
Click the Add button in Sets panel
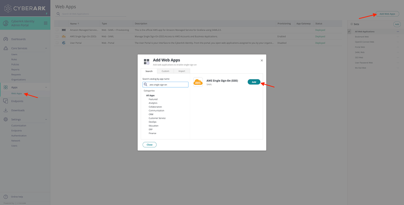click(397, 24)
